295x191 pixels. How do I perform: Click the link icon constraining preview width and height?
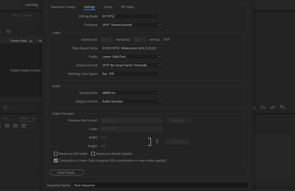point(157,141)
